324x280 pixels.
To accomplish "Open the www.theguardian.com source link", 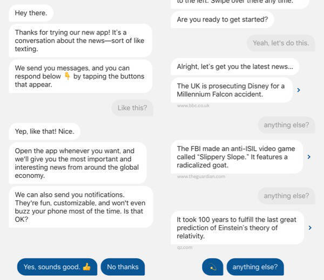I will coord(201,176).
